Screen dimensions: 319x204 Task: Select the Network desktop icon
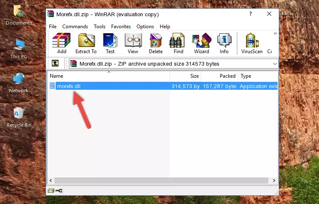click(19, 83)
